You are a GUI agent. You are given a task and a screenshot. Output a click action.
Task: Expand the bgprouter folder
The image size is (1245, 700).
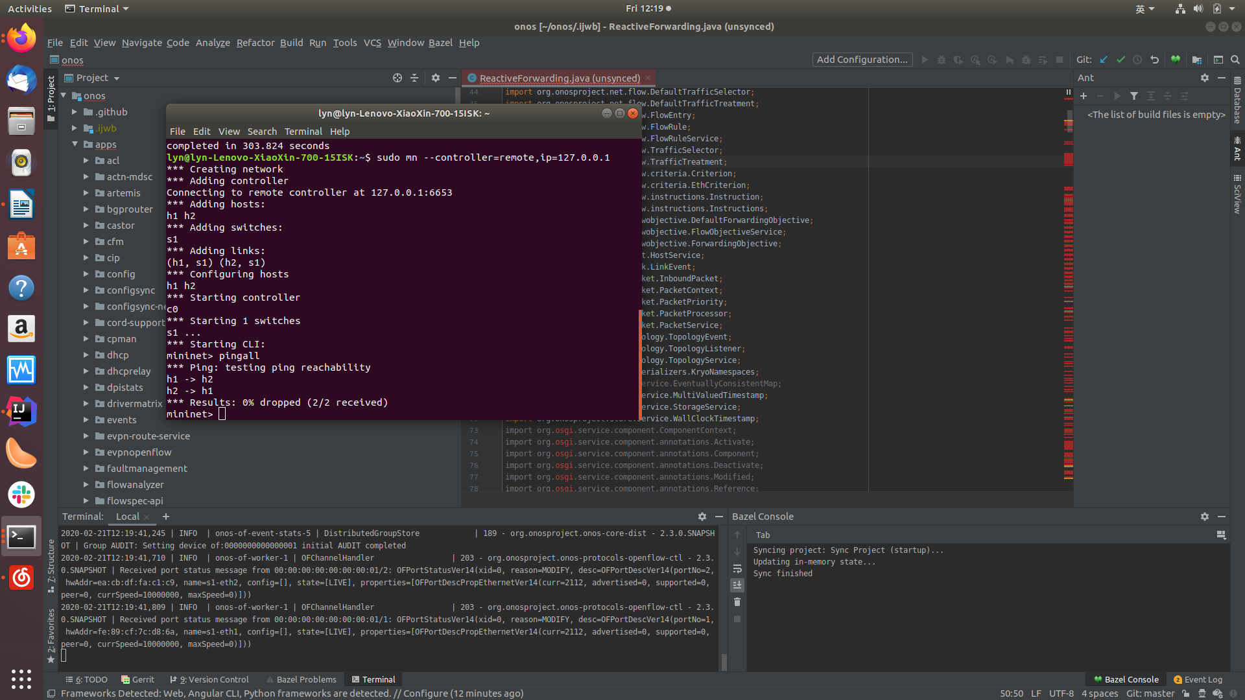tap(86, 209)
